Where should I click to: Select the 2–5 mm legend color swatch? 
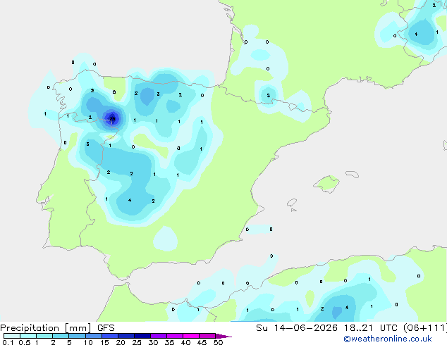tap(61, 336)
